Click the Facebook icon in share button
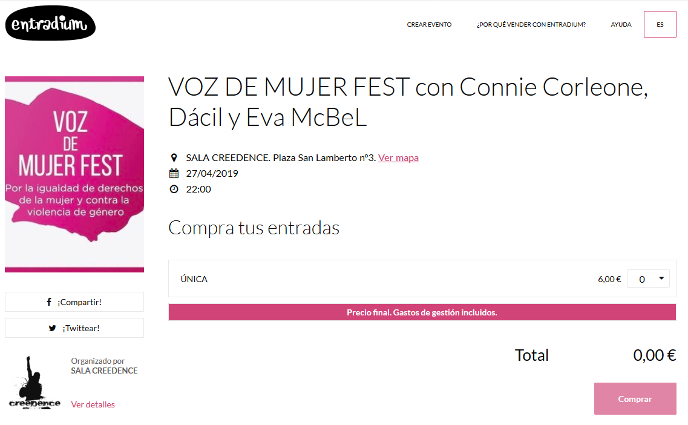The image size is (688, 425). [x=49, y=302]
